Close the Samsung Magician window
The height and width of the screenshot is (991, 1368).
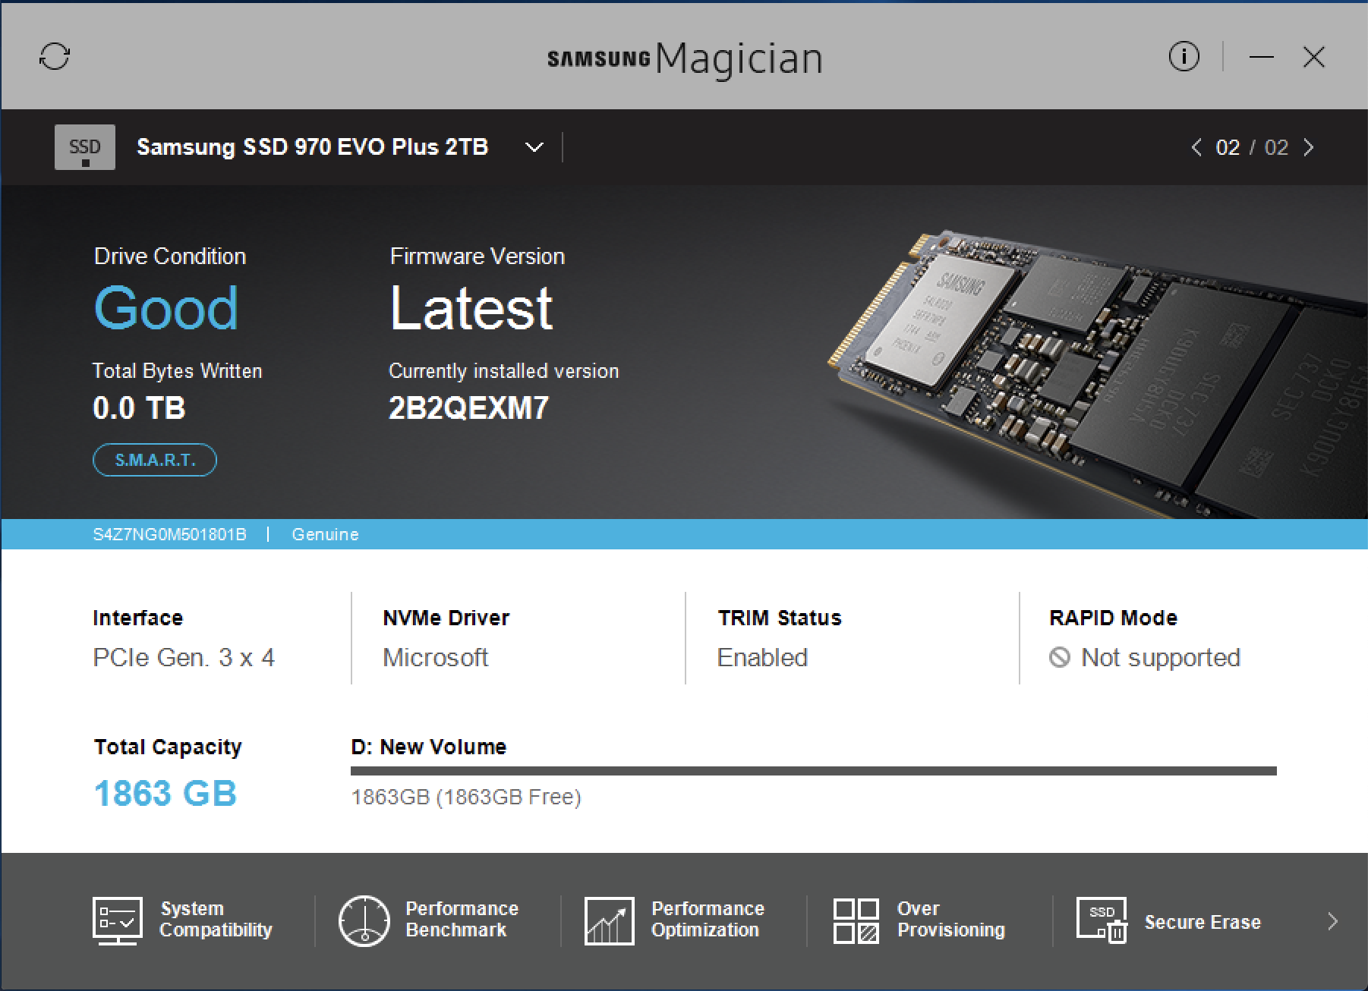[1313, 57]
